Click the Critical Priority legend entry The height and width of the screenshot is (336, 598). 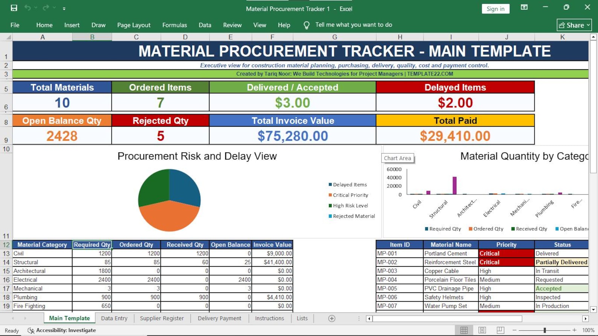(348, 195)
